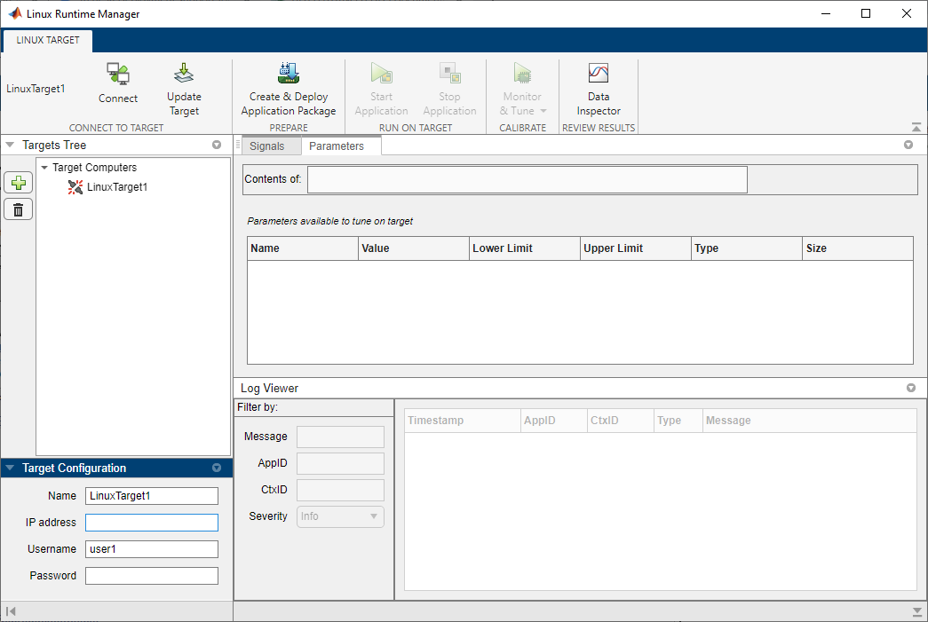The image size is (928, 622).
Task: Open the Targets Tree panel options menu
Action: point(217,146)
